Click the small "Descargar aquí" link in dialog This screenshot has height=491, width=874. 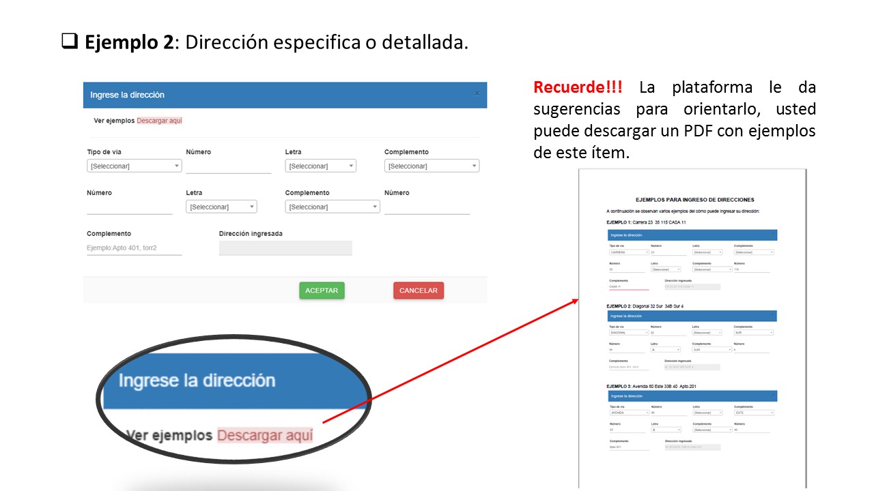159,121
